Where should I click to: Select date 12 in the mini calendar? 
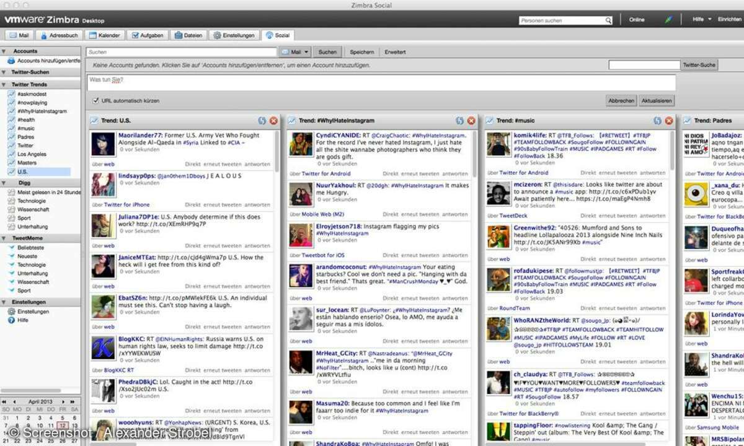62,426
